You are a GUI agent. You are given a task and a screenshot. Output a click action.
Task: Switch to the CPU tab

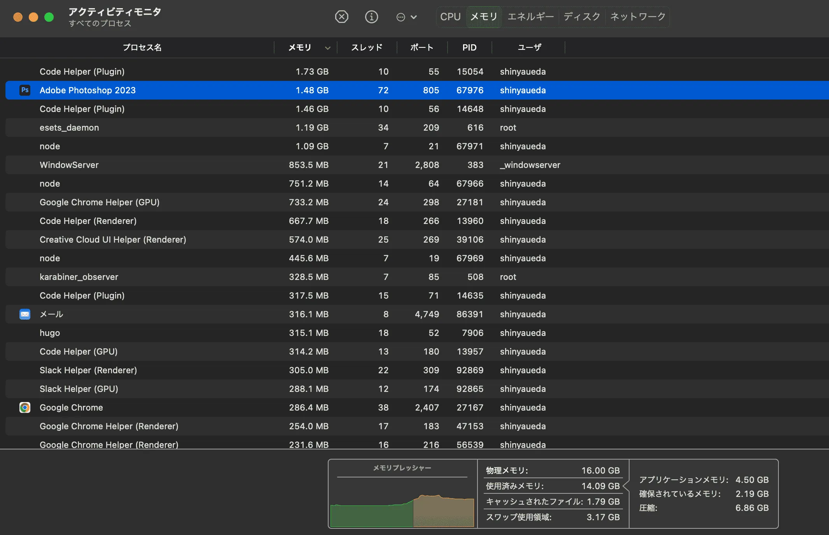(x=450, y=17)
